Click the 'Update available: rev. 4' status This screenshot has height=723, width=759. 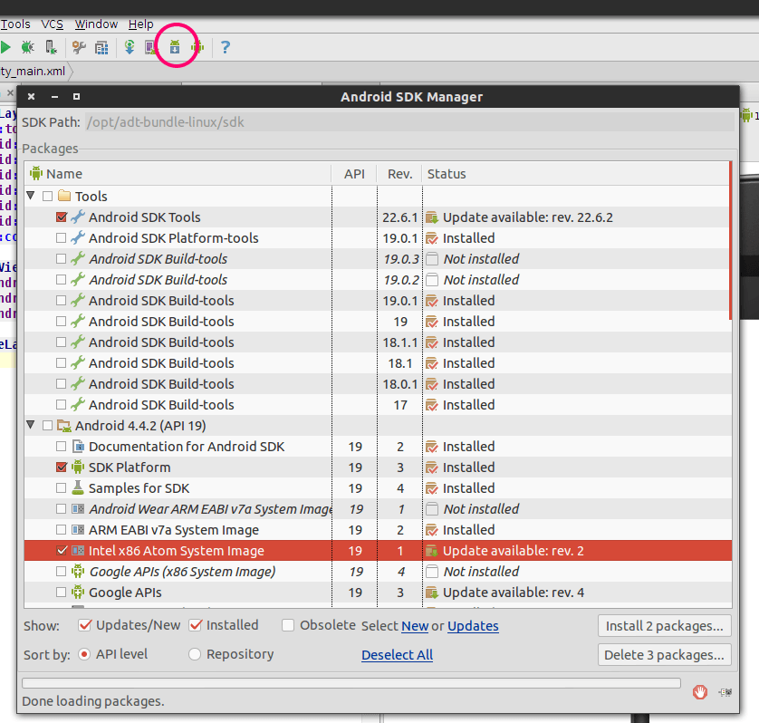[x=514, y=593]
